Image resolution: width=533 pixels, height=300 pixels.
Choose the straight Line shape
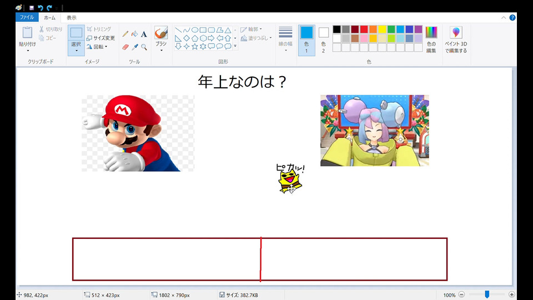click(178, 30)
